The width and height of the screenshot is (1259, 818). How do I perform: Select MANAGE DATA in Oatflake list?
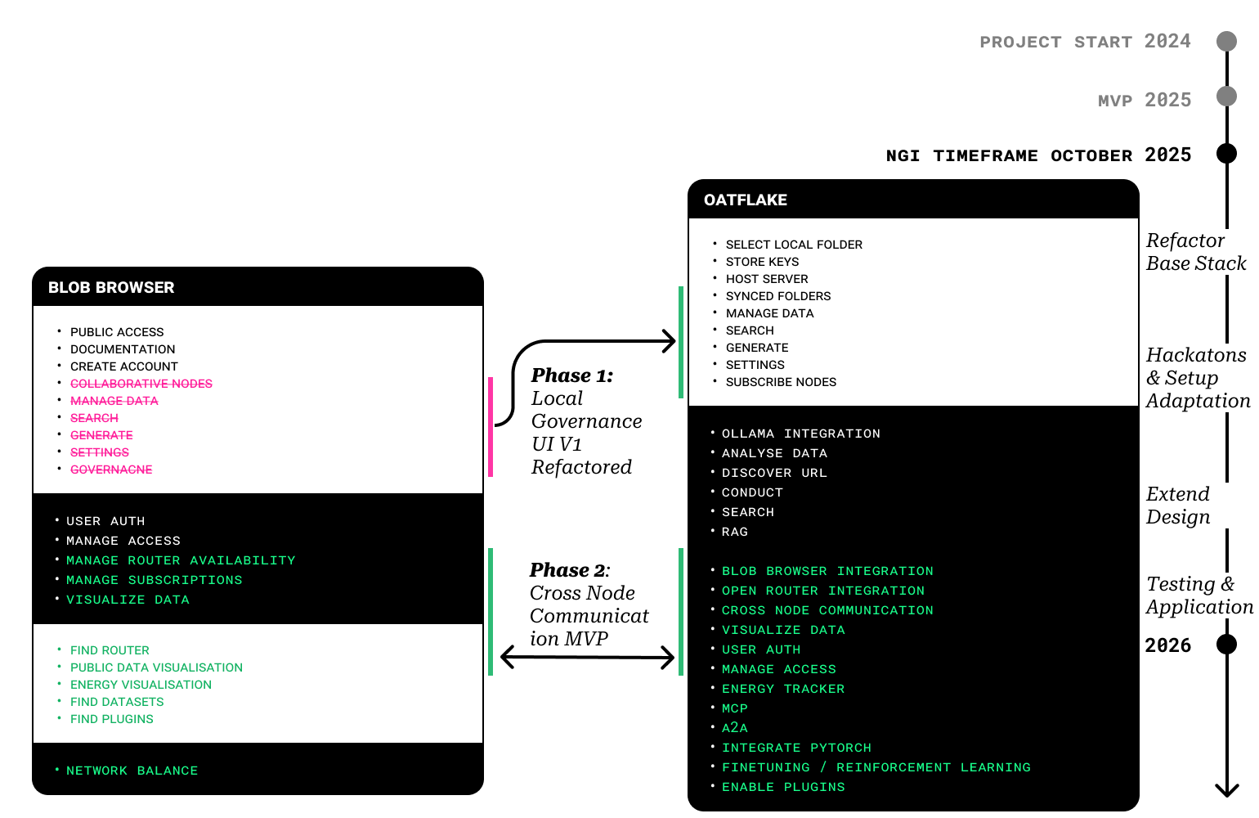(769, 313)
